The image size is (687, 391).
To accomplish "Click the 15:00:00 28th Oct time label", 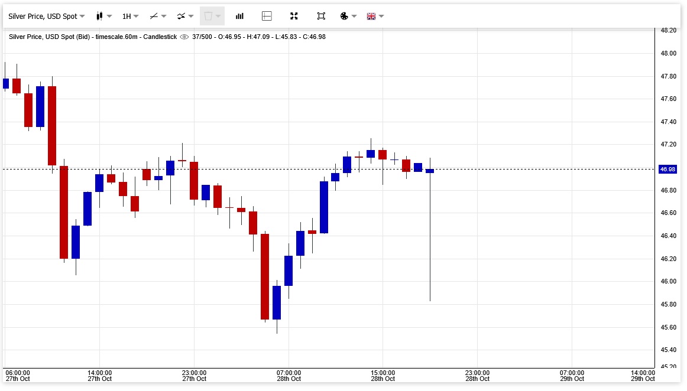I will 383,376.
